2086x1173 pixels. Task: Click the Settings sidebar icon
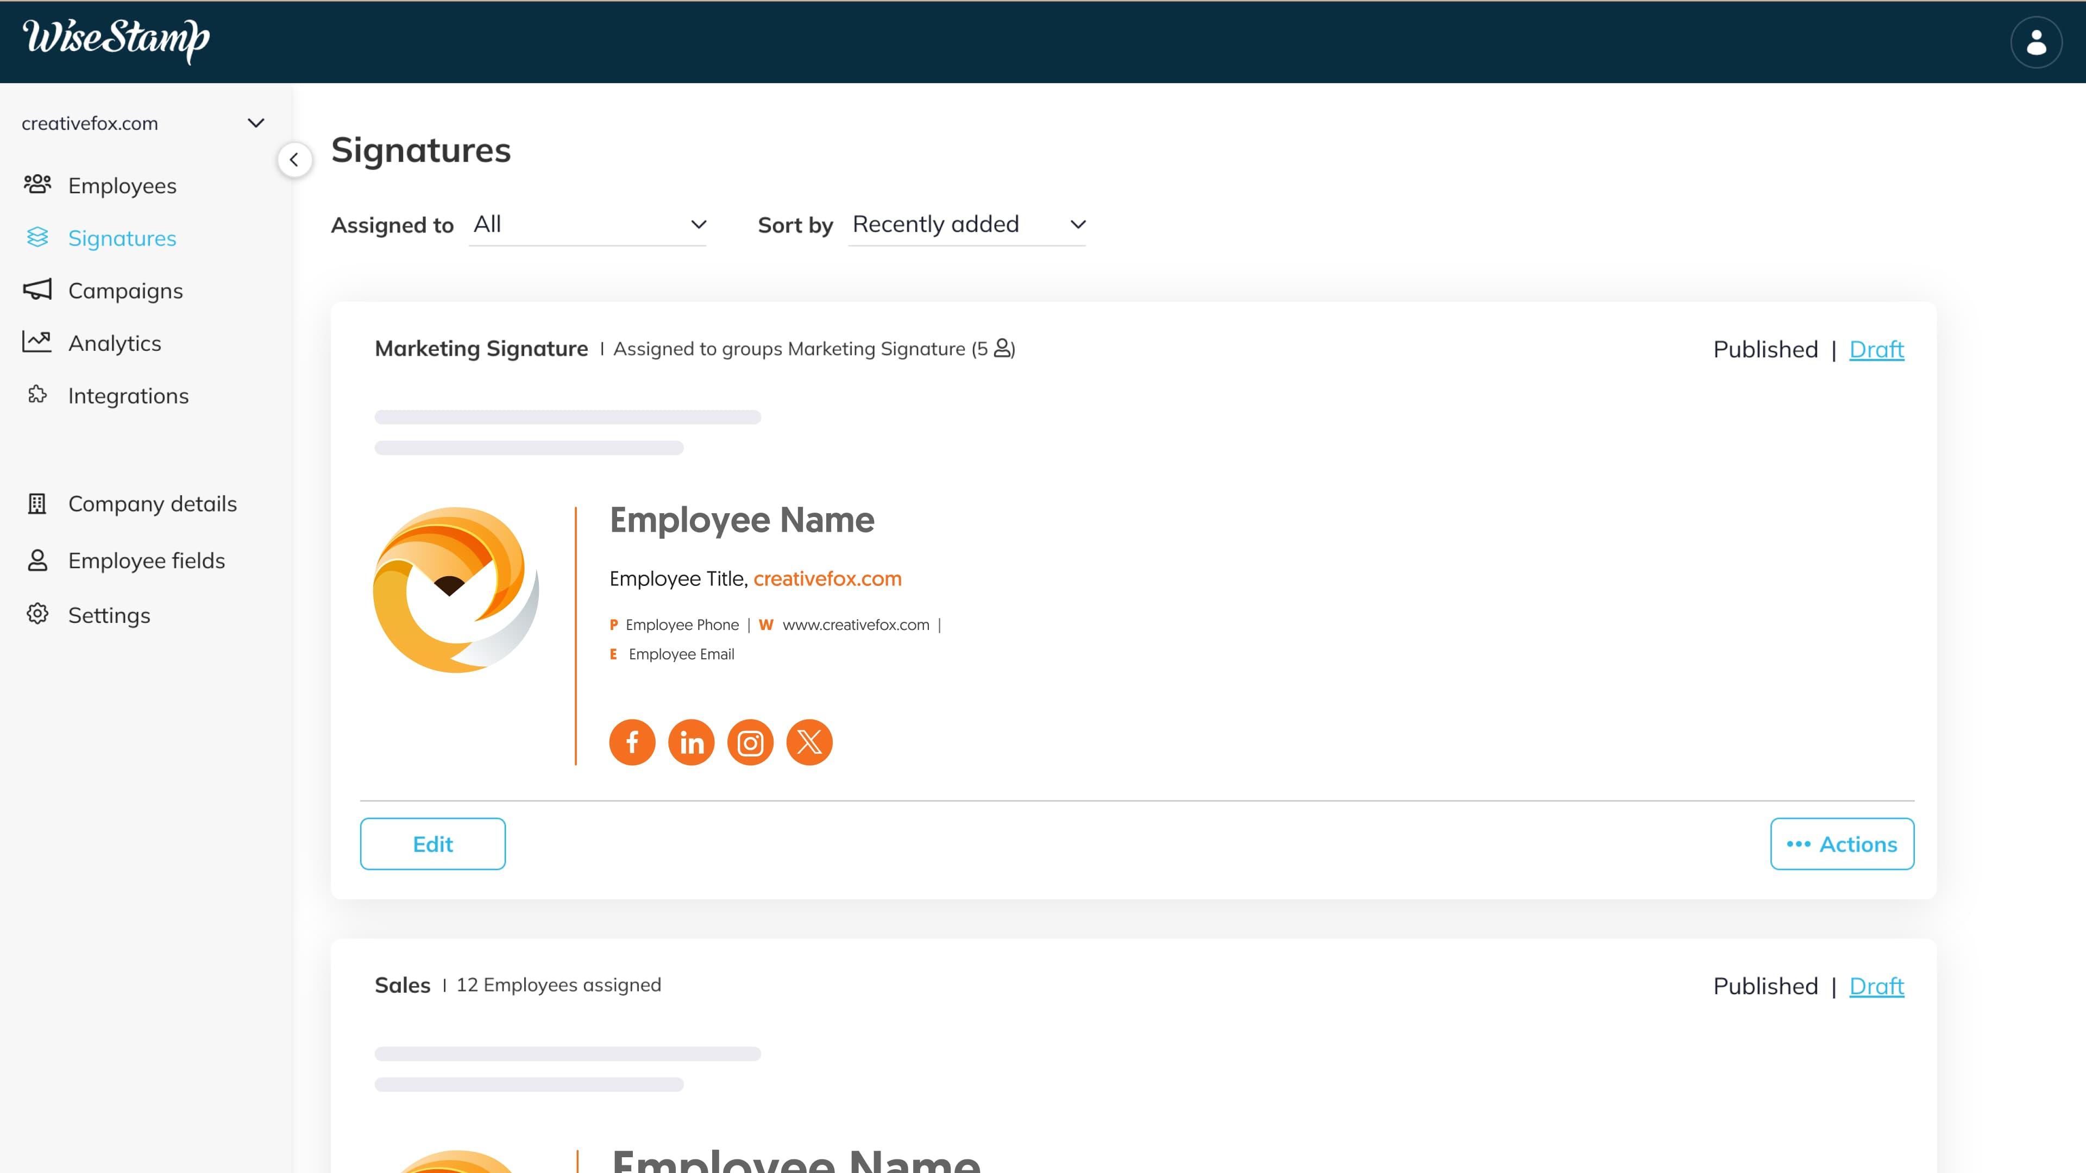[37, 613]
